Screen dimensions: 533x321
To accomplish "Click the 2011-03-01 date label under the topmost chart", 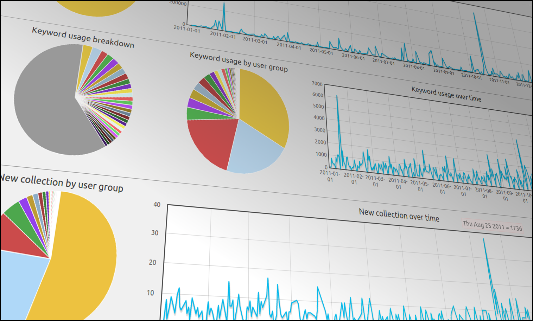I will click(255, 40).
